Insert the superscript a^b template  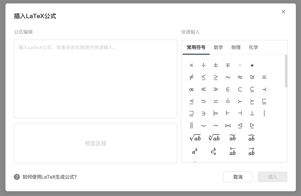(x=195, y=151)
